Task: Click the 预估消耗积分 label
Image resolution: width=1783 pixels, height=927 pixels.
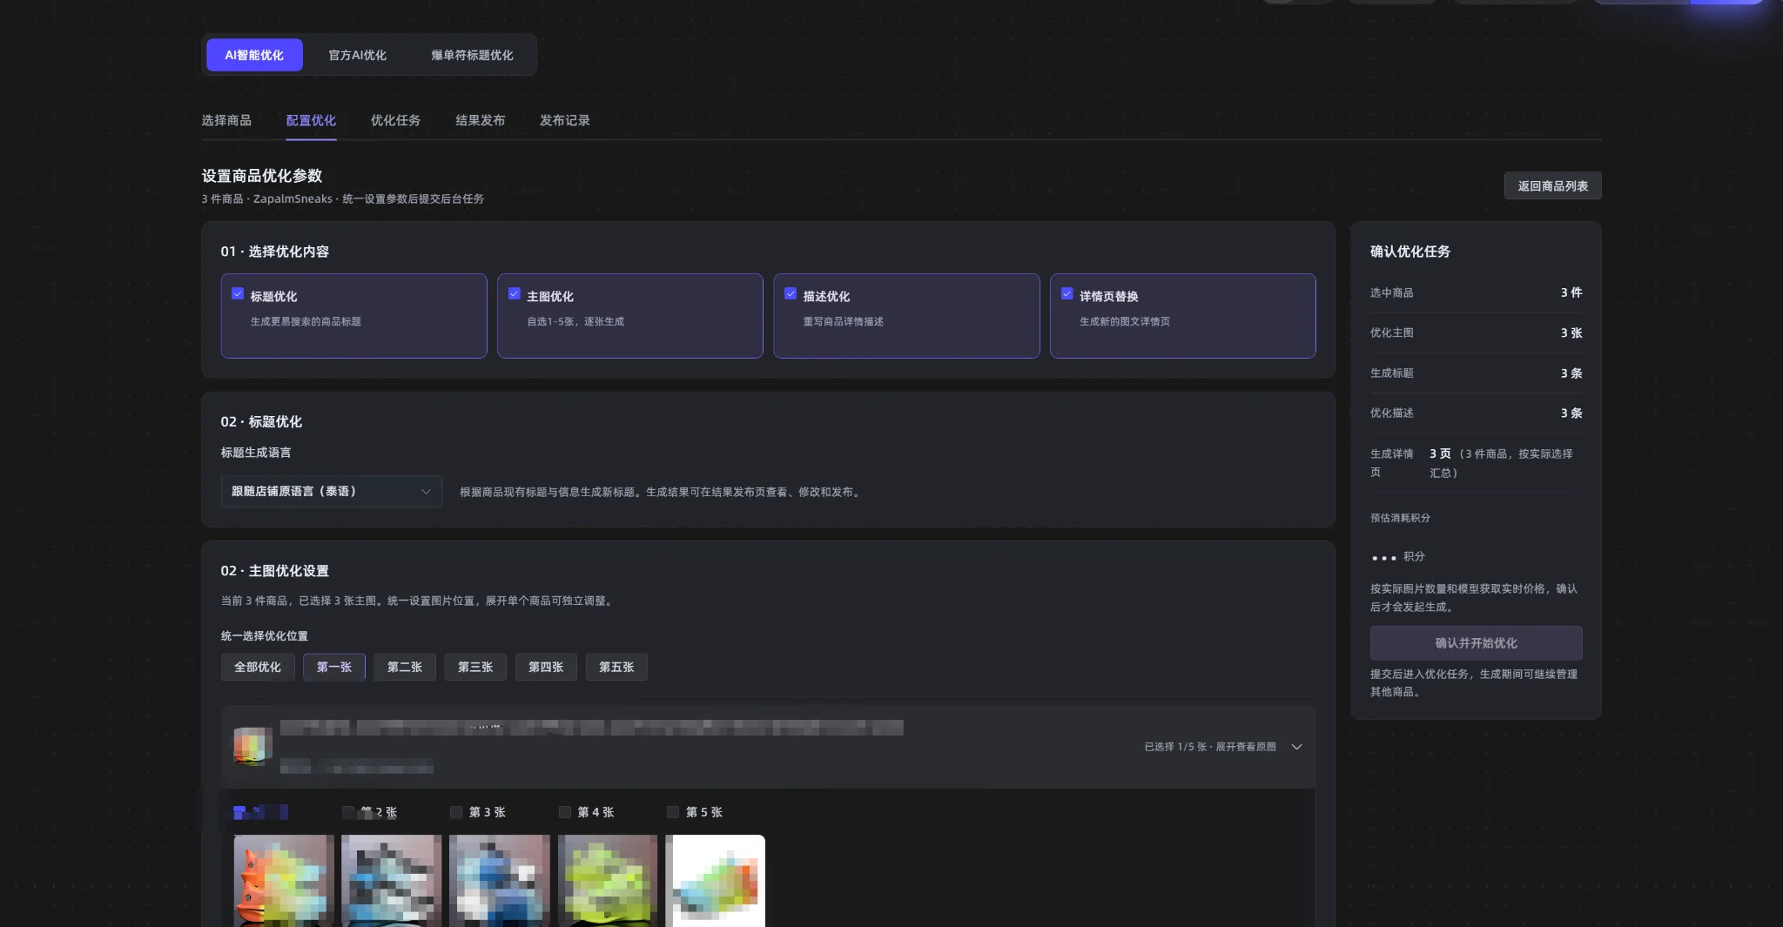Action: pyautogui.click(x=1400, y=518)
